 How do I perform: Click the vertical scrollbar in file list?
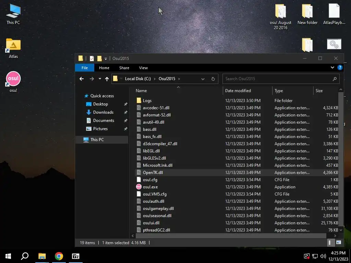click(341, 159)
